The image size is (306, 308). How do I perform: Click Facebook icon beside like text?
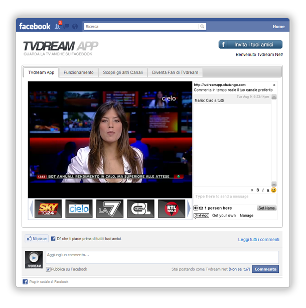[x=53, y=239]
